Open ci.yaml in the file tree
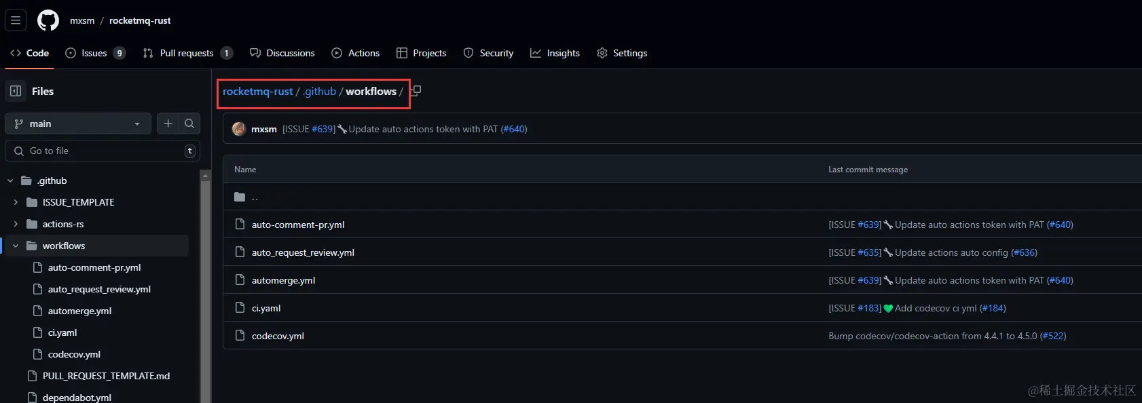The height and width of the screenshot is (403, 1142). 62,332
